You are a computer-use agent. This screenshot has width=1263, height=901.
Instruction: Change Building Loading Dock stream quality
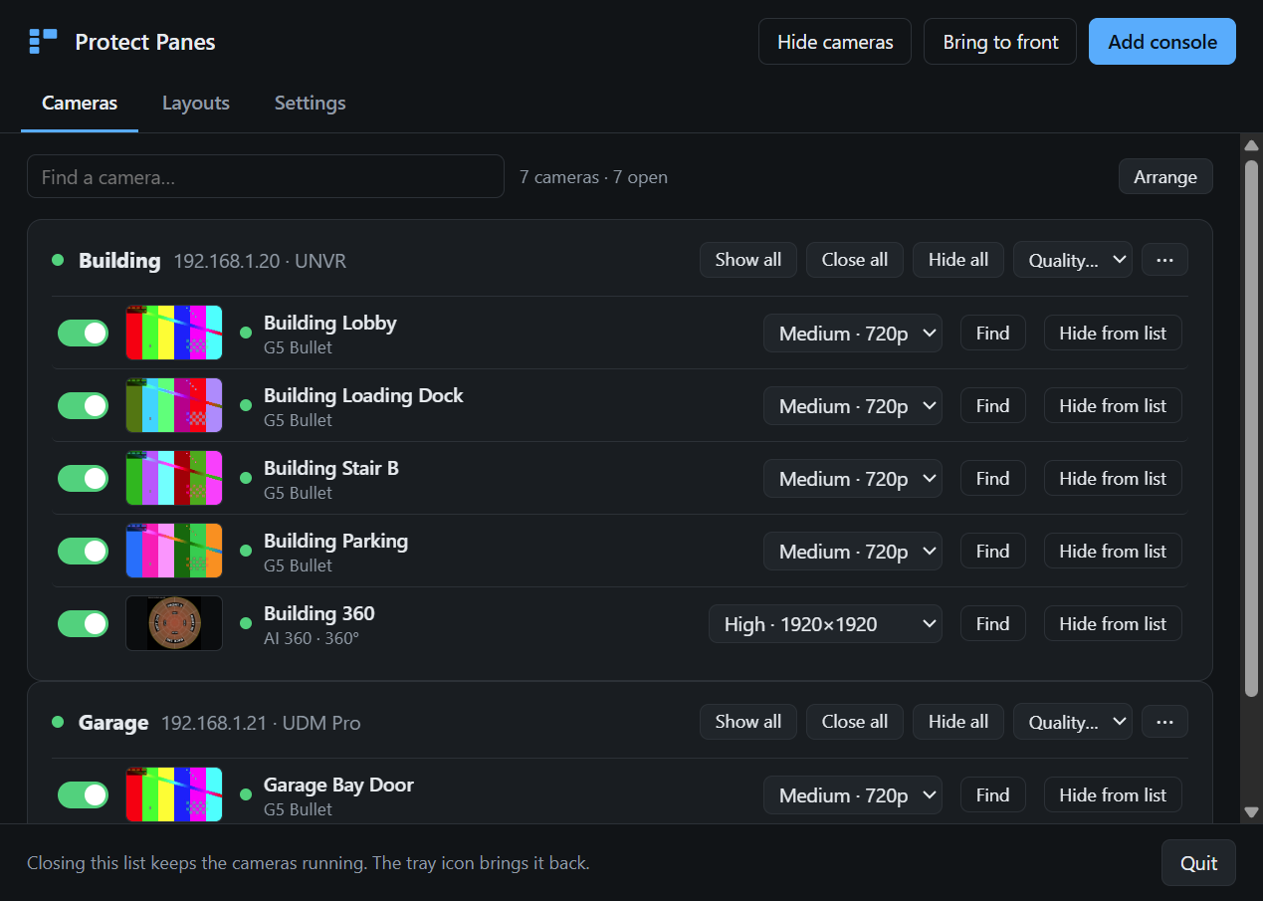point(853,406)
